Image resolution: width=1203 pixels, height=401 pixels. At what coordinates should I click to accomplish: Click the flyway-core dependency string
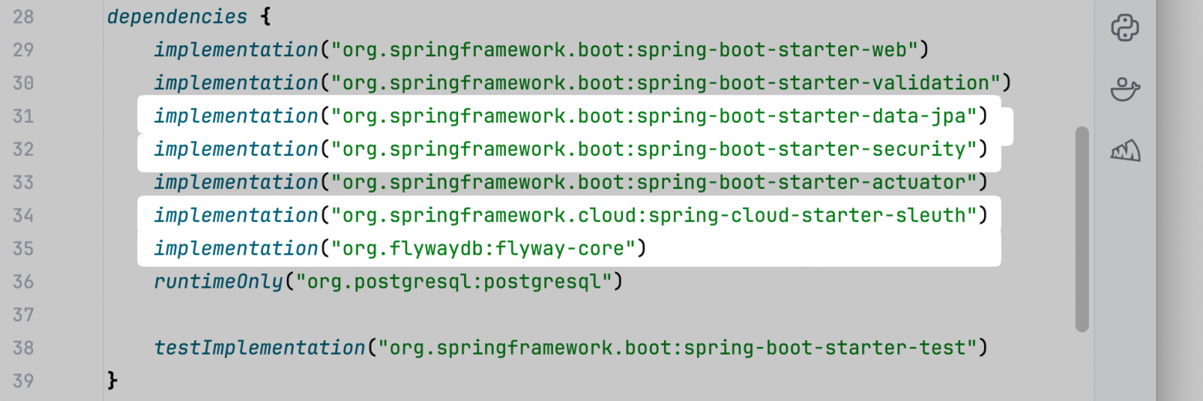coord(482,248)
